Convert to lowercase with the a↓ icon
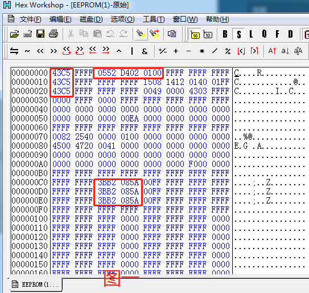This screenshot has height=293, width=309. point(285,51)
